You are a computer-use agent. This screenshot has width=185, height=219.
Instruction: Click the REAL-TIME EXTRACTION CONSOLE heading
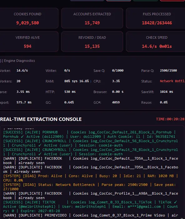point(41,119)
